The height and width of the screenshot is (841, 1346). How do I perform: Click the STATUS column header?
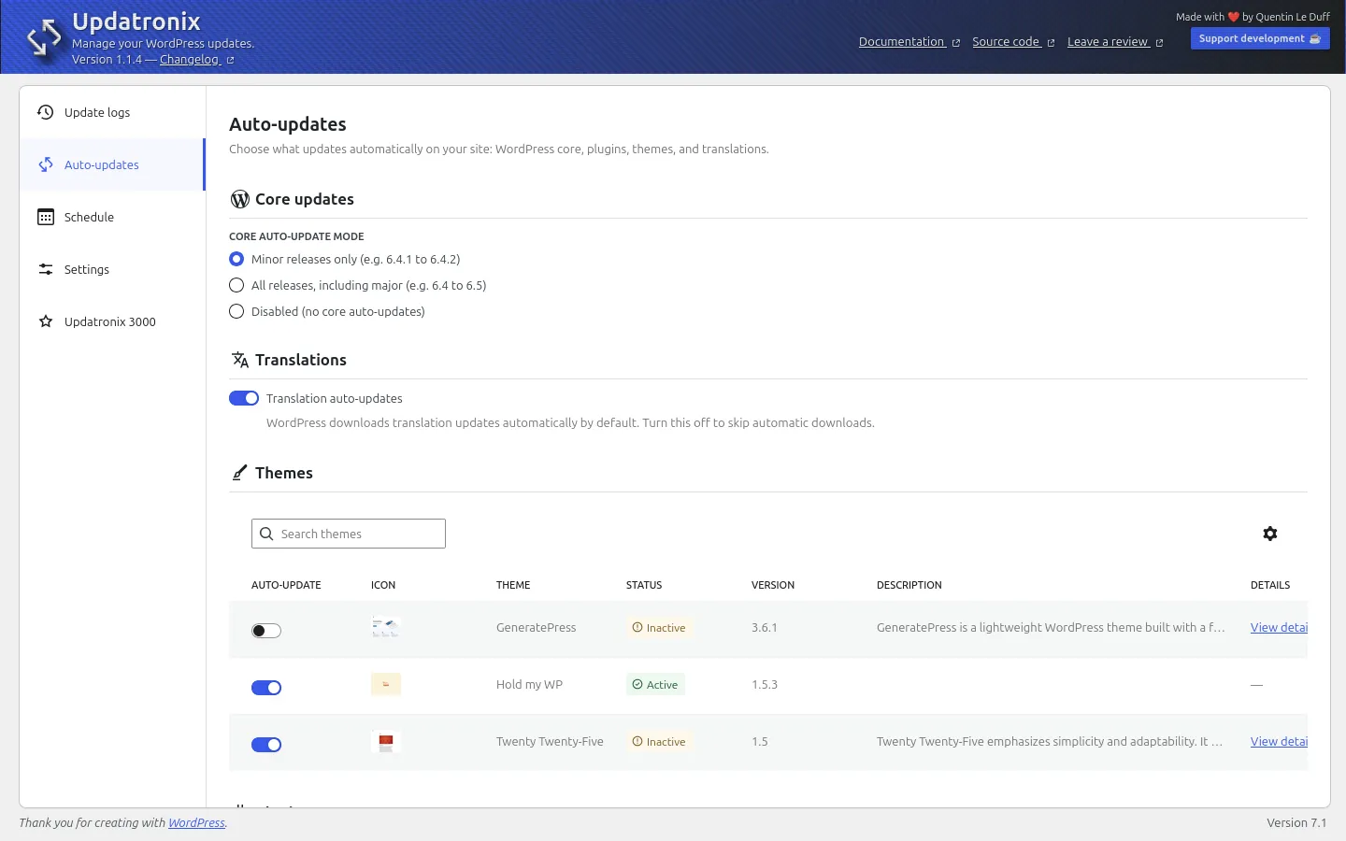pyautogui.click(x=644, y=585)
